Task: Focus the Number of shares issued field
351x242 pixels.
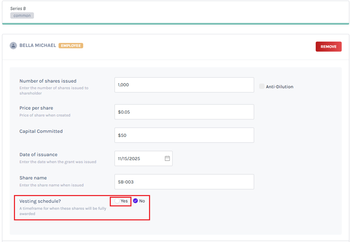Action: point(184,85)
